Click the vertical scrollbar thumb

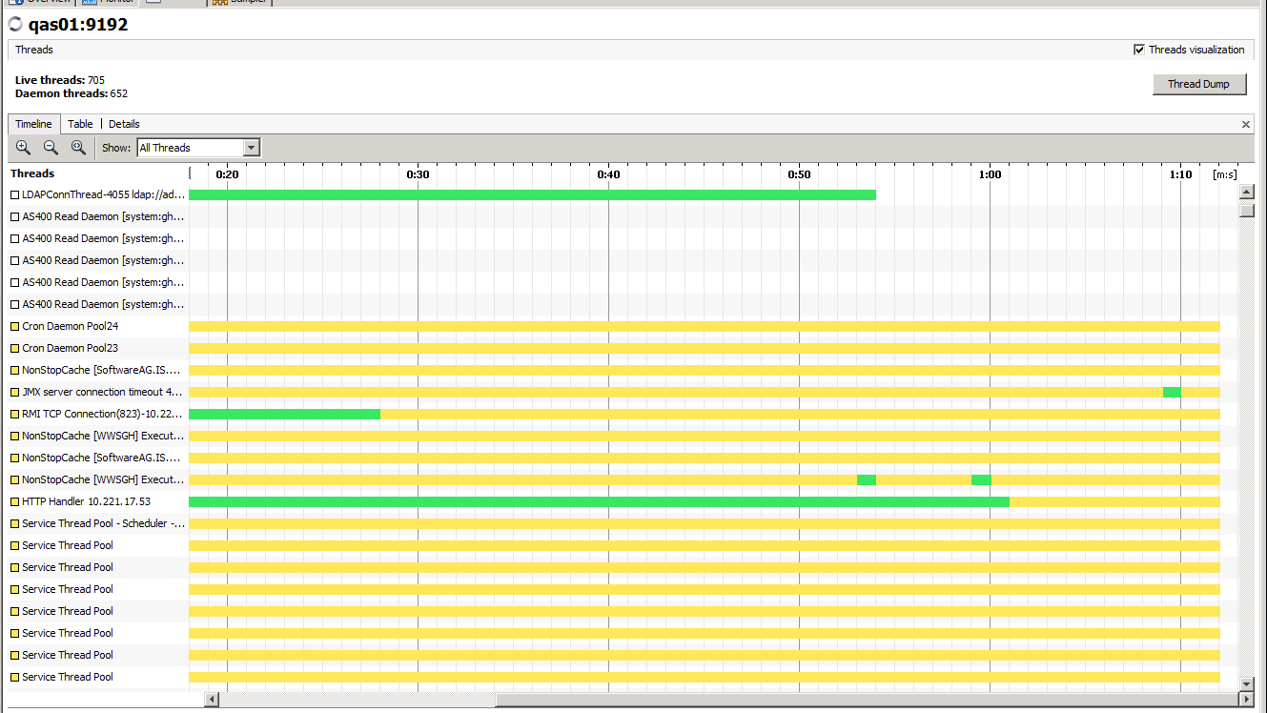tap(1246, 210)
